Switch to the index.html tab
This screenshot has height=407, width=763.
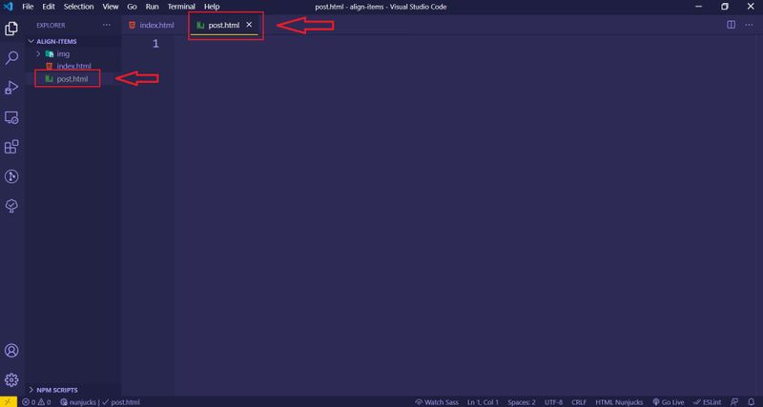[x=151, y=24]
